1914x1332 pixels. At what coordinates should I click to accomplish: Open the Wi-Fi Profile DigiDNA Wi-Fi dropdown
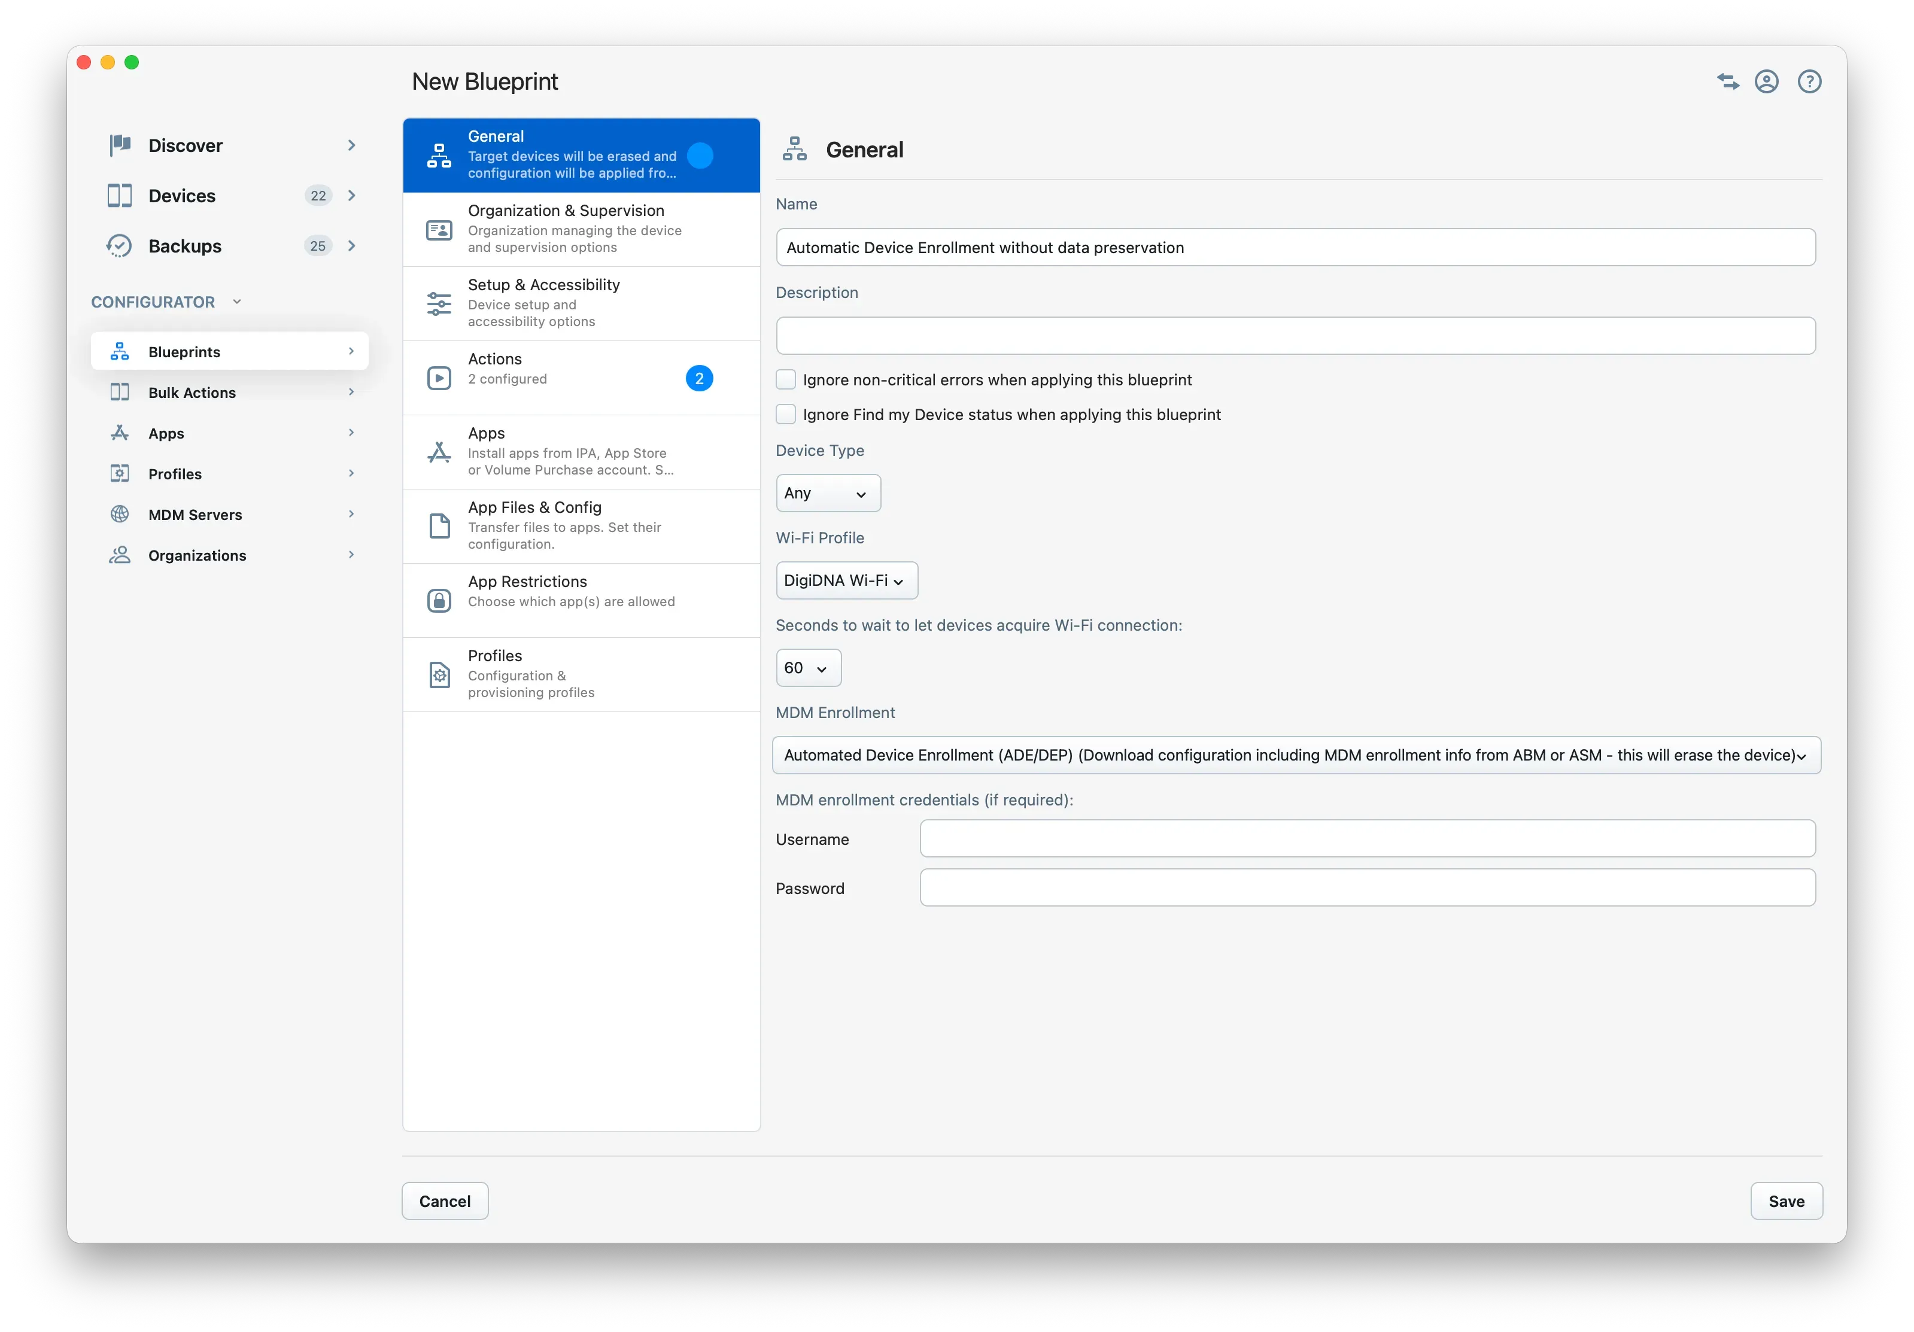click(x=846, y=580)
